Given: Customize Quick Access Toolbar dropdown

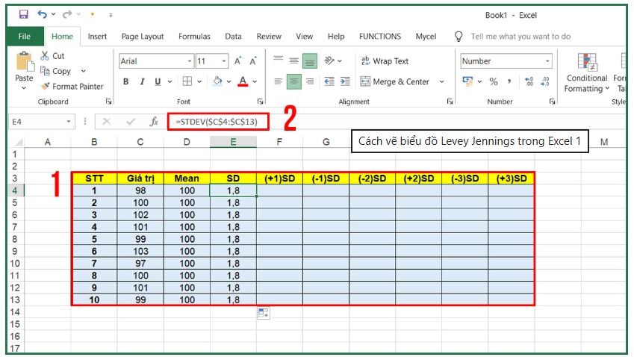Looking at the screenshot, I should click(111, 15).
